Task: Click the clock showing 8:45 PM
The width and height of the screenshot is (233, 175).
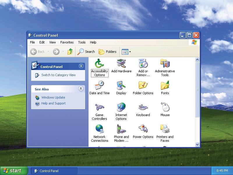Action: click(222, 171)
